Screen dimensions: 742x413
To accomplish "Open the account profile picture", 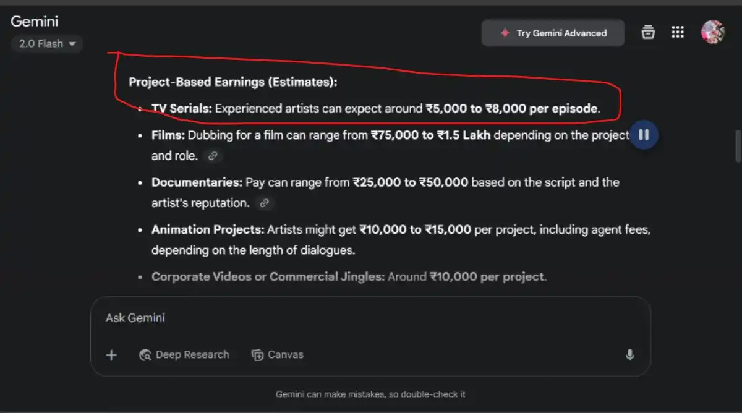I will pyautogui.click(x=712, y=32).
